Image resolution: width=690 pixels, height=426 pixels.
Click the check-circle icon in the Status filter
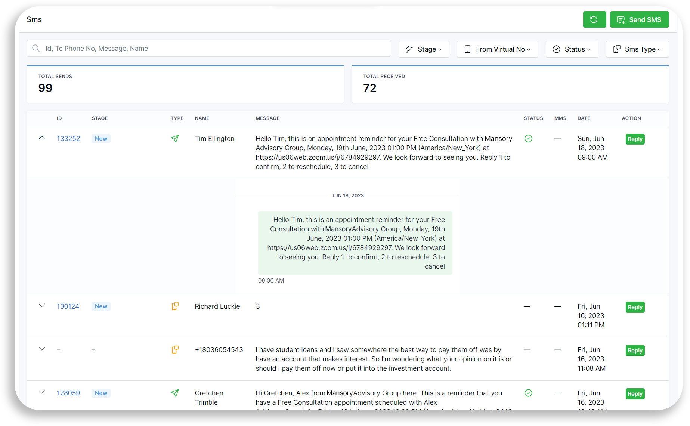click(x=556, y=49)
